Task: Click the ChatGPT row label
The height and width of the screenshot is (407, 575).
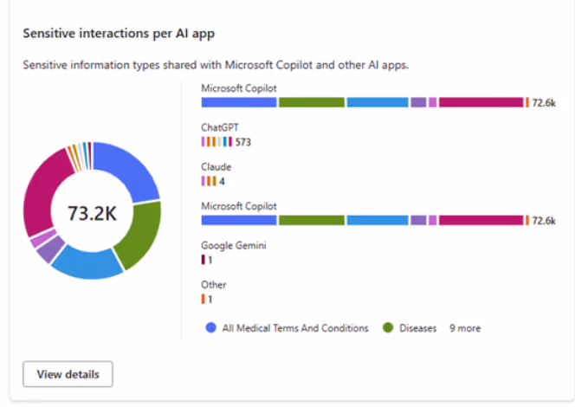Action: [220, 127]
